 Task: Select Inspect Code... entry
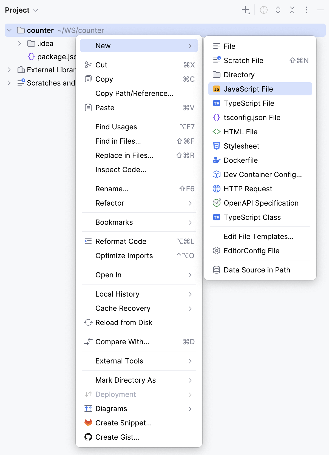[139, 170]
